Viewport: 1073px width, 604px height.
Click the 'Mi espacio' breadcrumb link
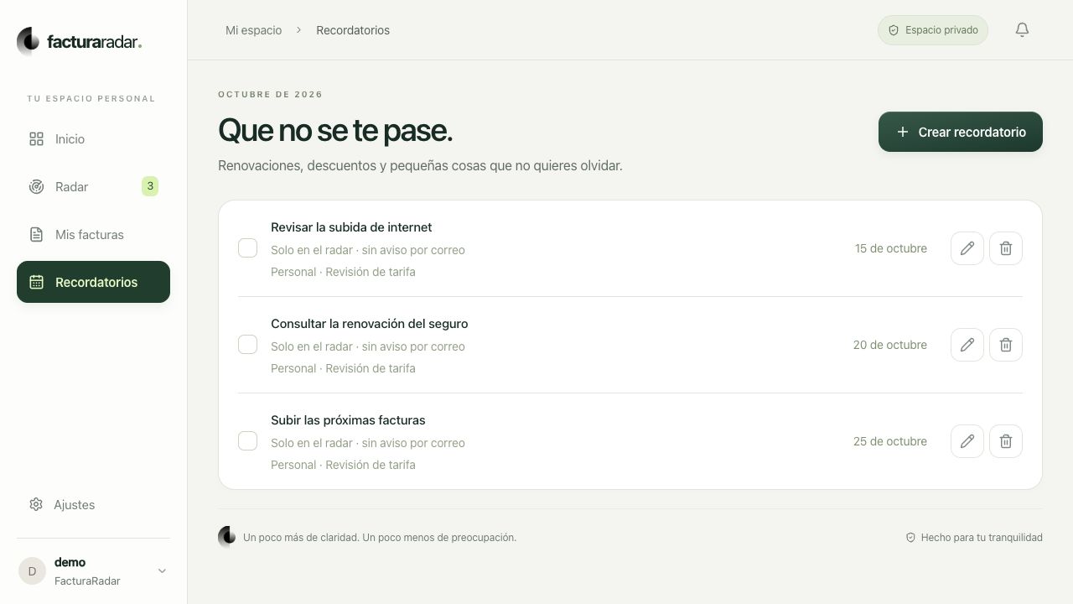coord(253,30)
